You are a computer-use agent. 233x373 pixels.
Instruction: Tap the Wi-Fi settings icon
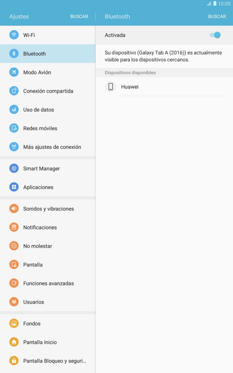pos(14,35)
